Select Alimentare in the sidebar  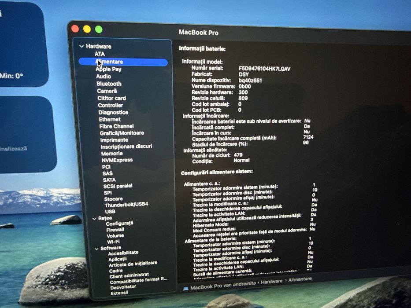tap(123, 62)
